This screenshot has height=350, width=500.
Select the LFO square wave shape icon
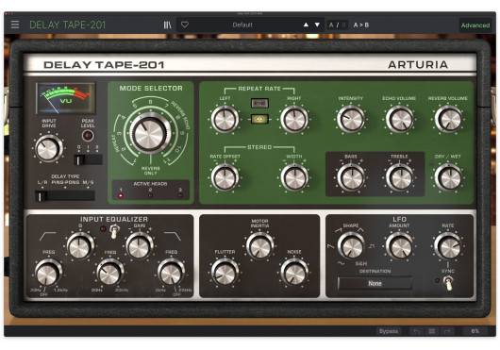click(x=371, y=246)
